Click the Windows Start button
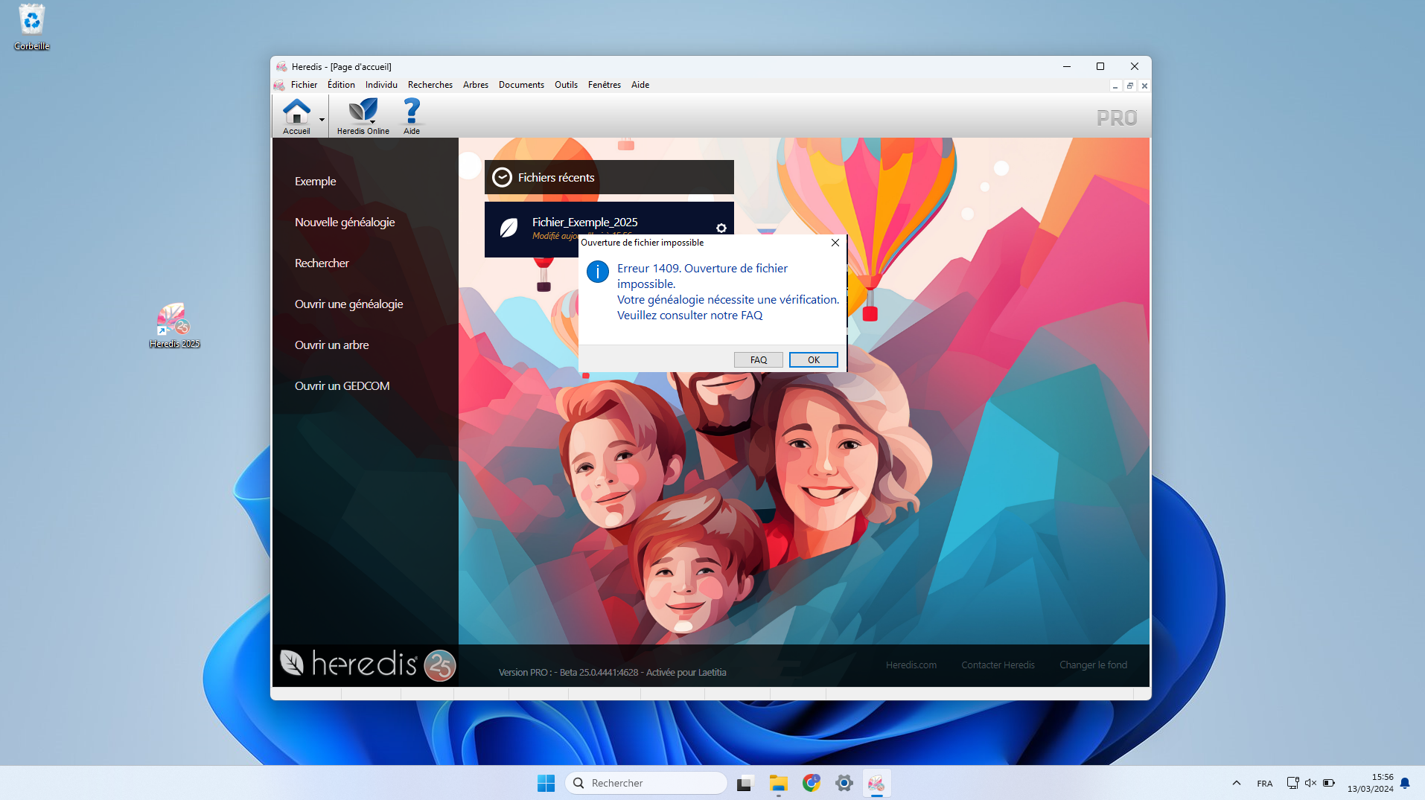 (x=546, y=783)
